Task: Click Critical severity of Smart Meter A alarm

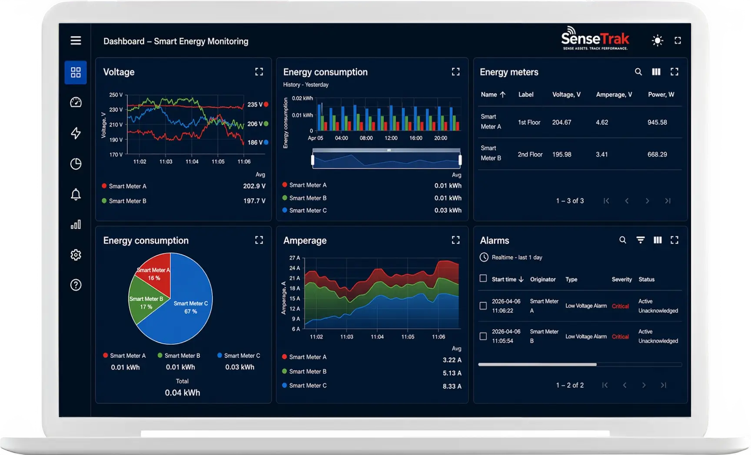Action: point(620,306)
